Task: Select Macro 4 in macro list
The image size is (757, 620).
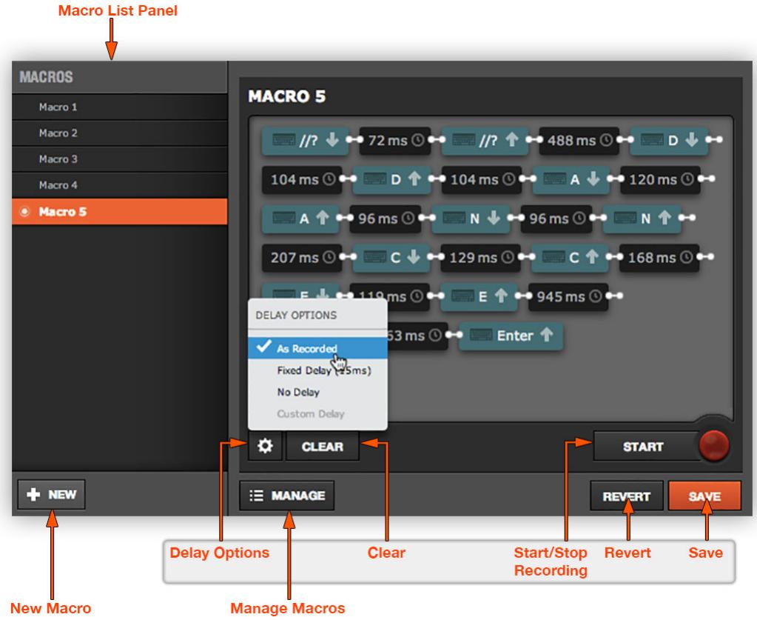Action: coord(120,186)
